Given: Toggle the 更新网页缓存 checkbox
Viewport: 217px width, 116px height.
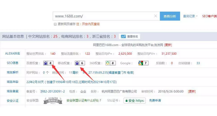Looking at the screenshot, I should [x=55, y=24].
